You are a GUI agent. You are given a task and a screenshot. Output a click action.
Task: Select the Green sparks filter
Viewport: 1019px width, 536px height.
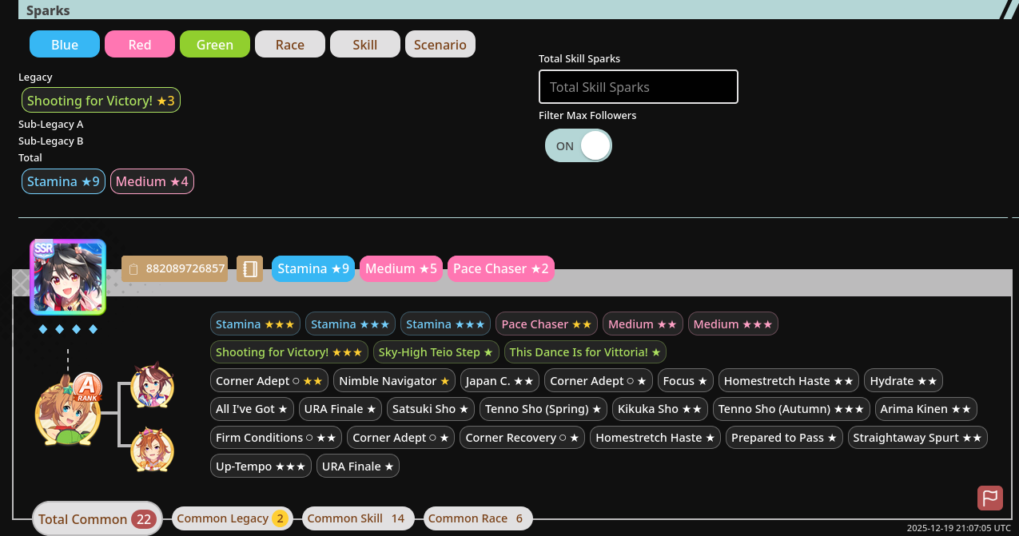click(x=215, y=44)
